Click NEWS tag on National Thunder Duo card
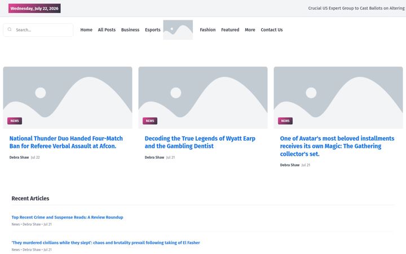406x254 pixels. click(15, 121)
